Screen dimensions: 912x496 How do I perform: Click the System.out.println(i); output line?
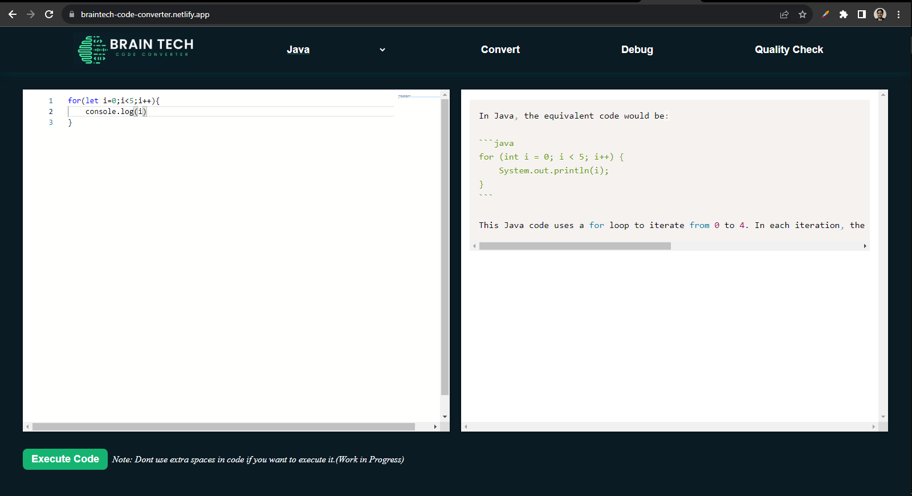click(553, 170)
